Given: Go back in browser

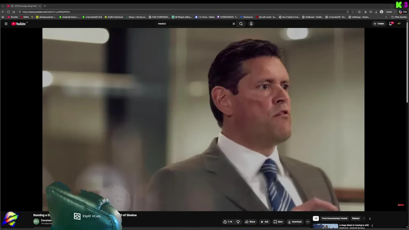Looking at the screenshot, I should (3, 12).
